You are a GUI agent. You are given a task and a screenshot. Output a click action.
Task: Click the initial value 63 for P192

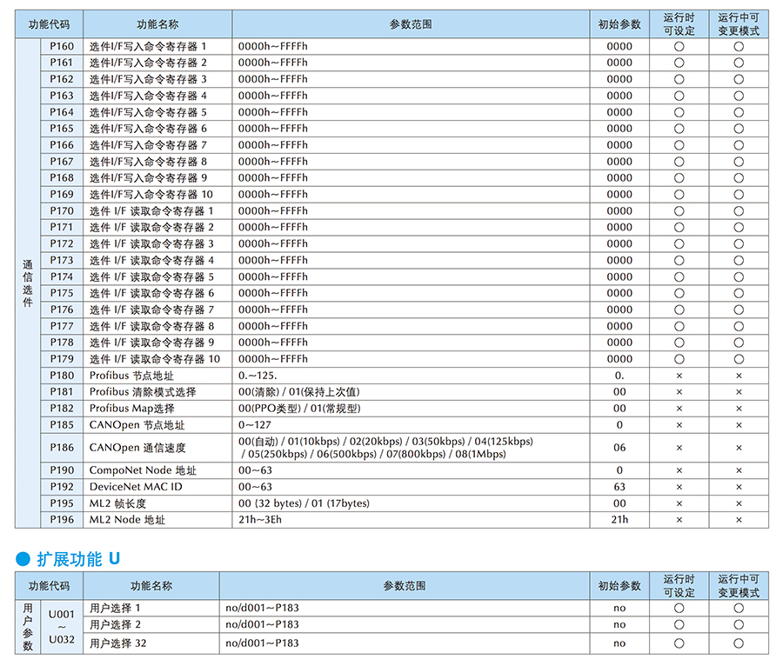[619, 487]
